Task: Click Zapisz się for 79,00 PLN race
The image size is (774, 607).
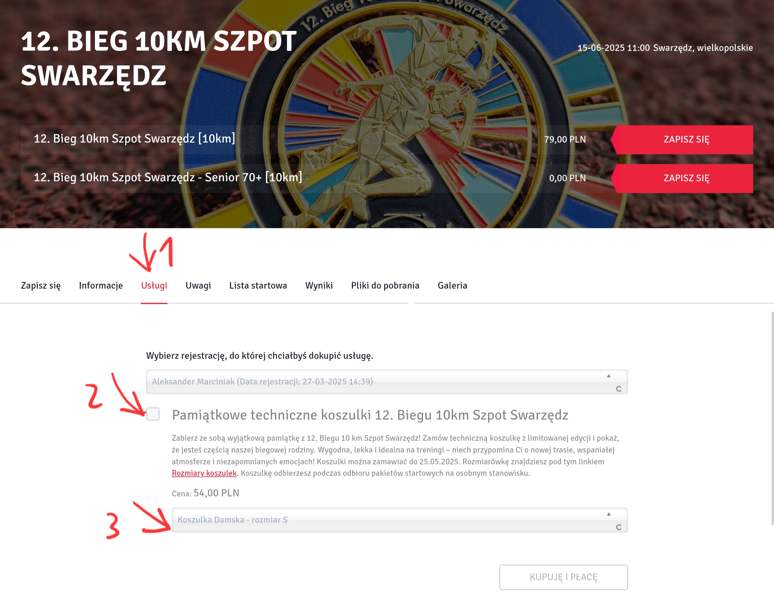Action: pyautogui.click(x=682, y=139)
